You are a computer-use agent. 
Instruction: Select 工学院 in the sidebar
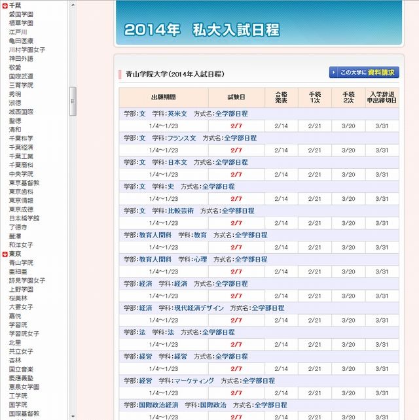(x=18, y=396)
